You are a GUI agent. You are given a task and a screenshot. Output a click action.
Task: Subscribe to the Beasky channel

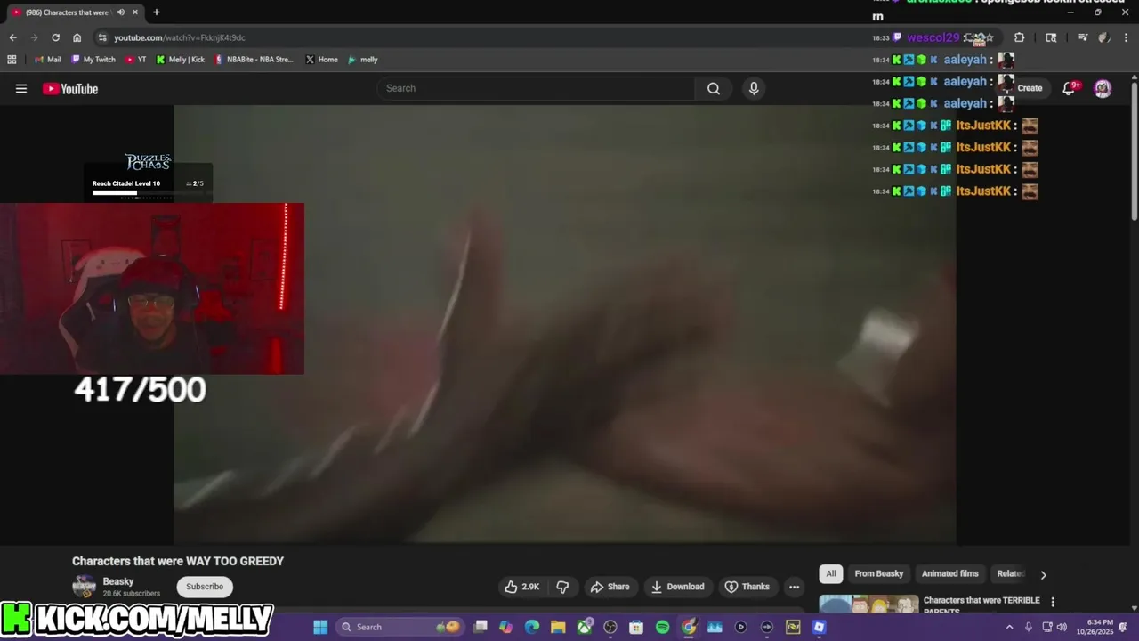click(x=205, y=587)
